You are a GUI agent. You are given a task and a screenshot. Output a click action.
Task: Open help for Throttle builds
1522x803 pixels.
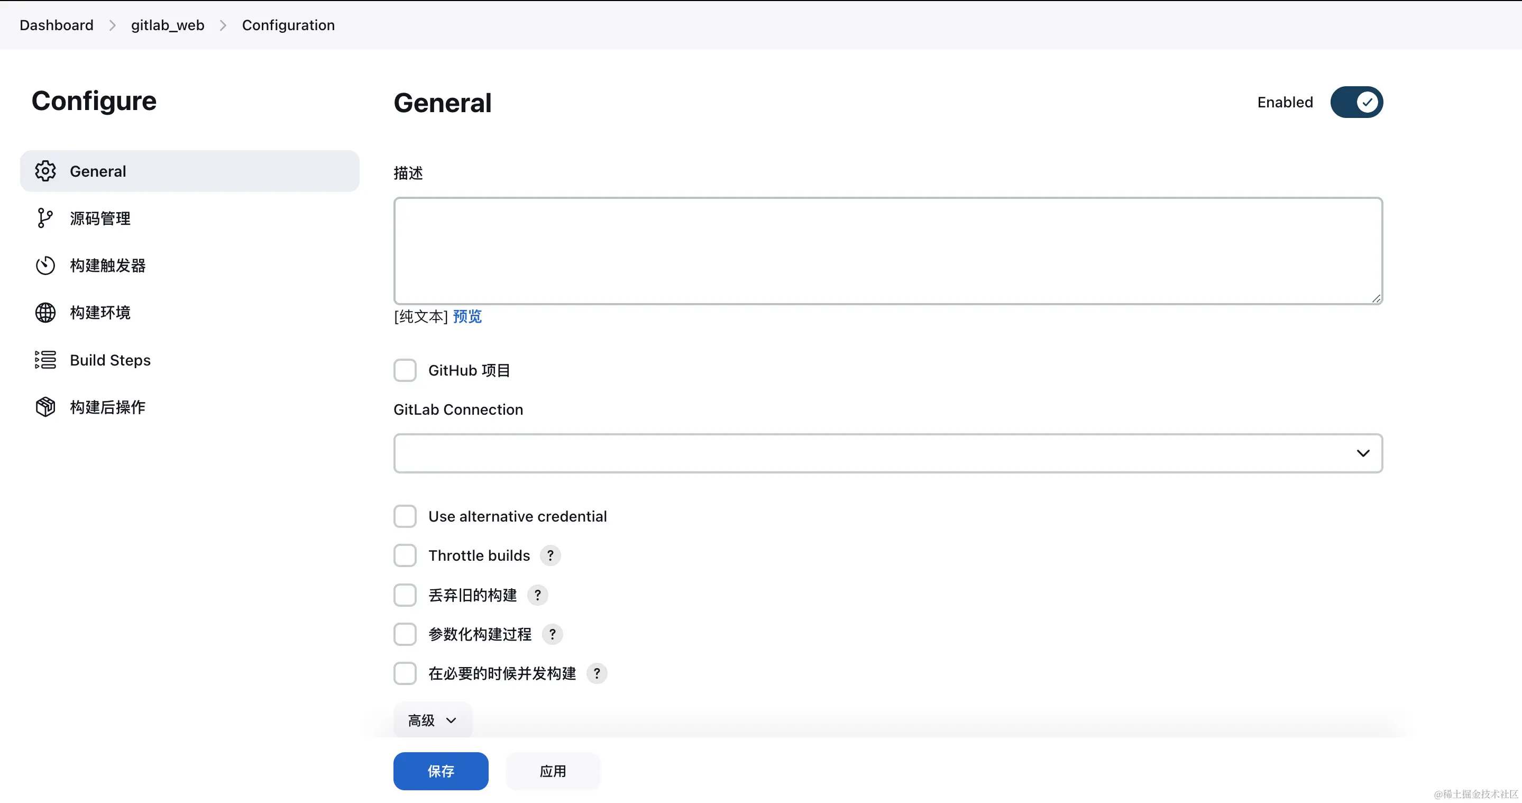click(550, 555)
